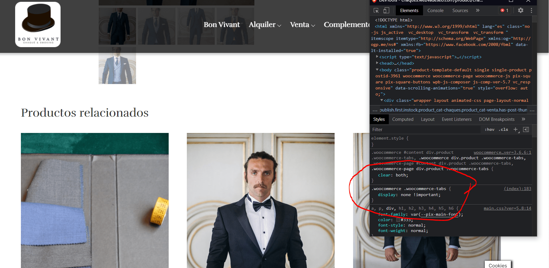Image resolution: width=549 pixels, height=268 pixels.
Task: Open the main.css?ver=5.8:14 source link
Action: coord(507,208)
